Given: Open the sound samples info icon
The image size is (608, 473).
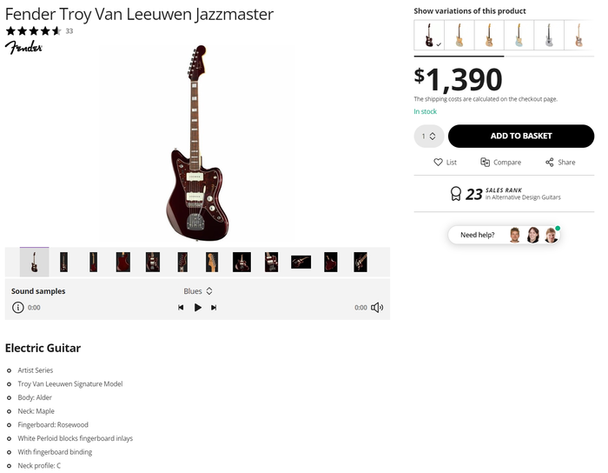Looking at the screenshot, I should point(17,307).
